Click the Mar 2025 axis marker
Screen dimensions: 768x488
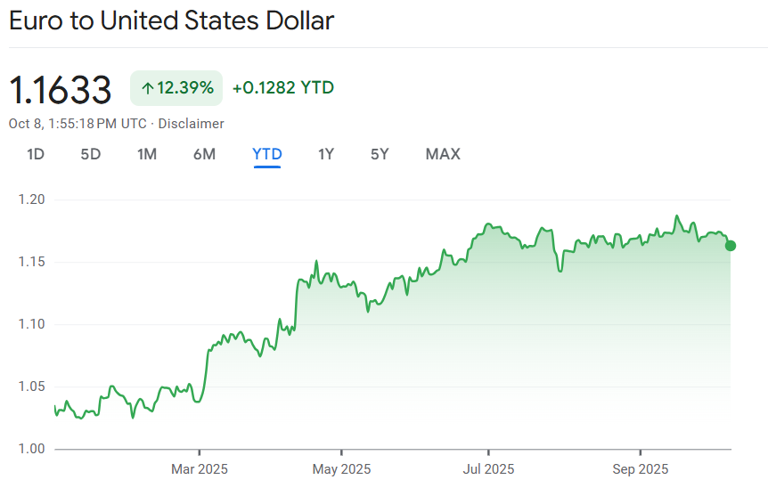199,468
